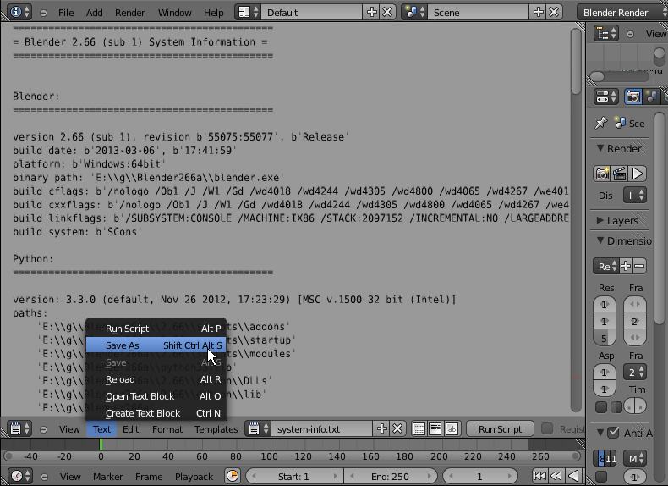Choose Reload in Text menu

(x=156, y=379)
